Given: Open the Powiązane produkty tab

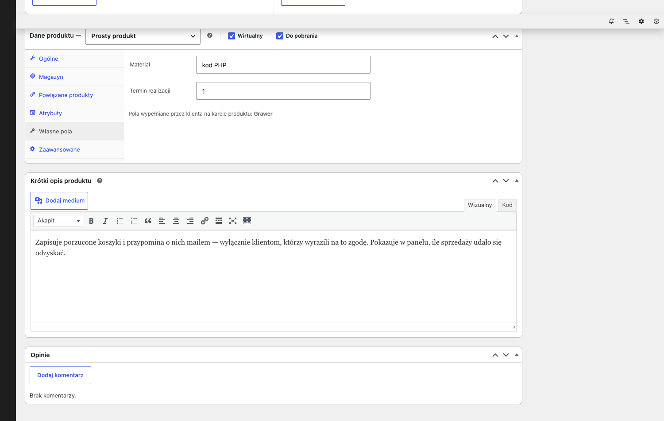Looking at the screenshot, I should pos(75,95).
